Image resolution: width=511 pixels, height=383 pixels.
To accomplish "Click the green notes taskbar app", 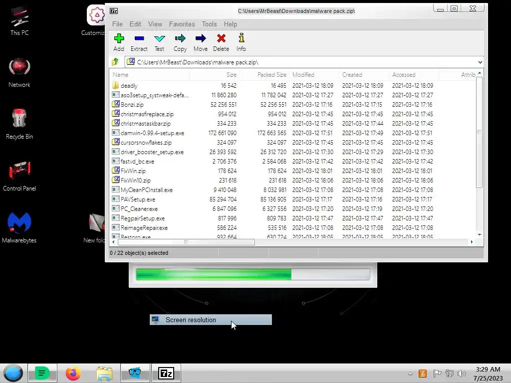I will (x=42, y=373).
